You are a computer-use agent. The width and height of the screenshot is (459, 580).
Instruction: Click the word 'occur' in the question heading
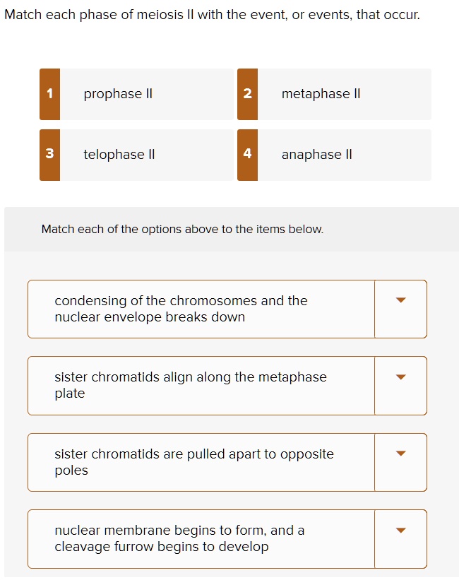coord(401,14)
